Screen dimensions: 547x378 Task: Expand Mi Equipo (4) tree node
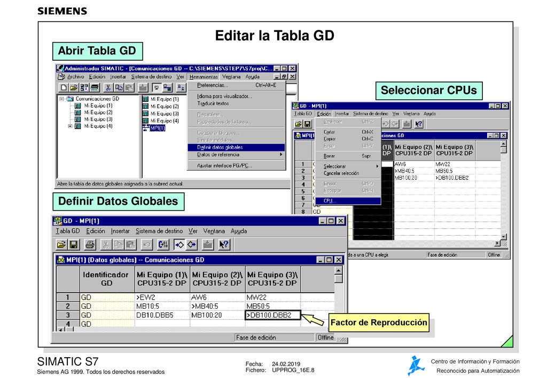[70, 126]
